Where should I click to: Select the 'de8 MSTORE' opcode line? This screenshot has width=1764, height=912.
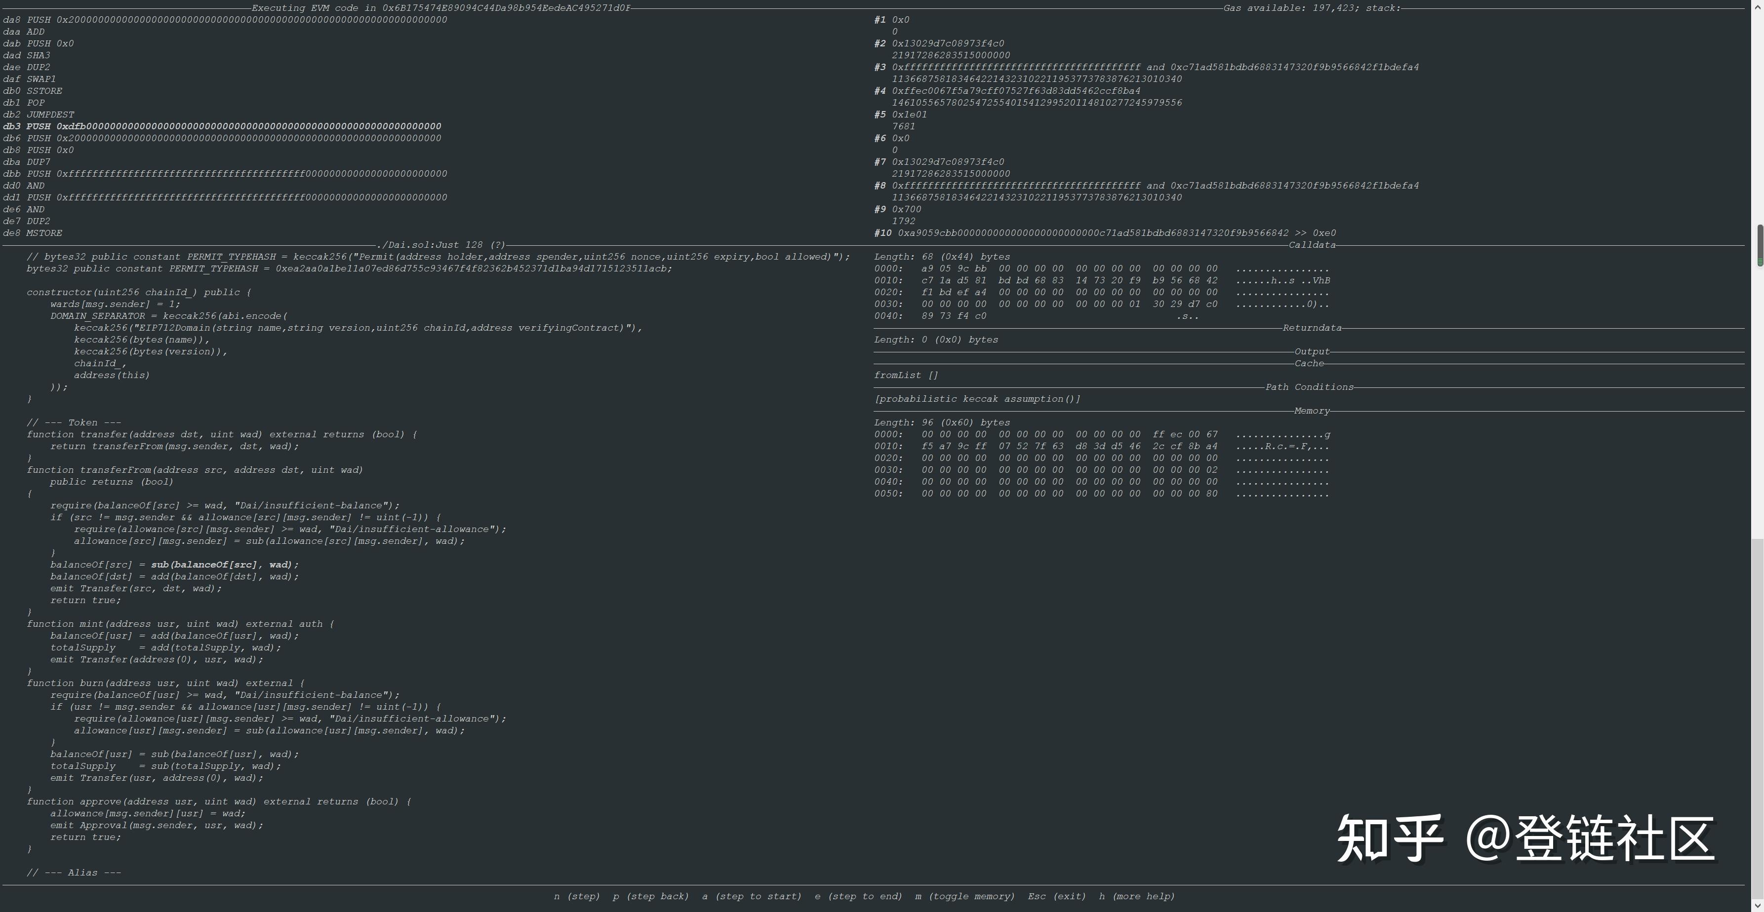pos(33,233)
